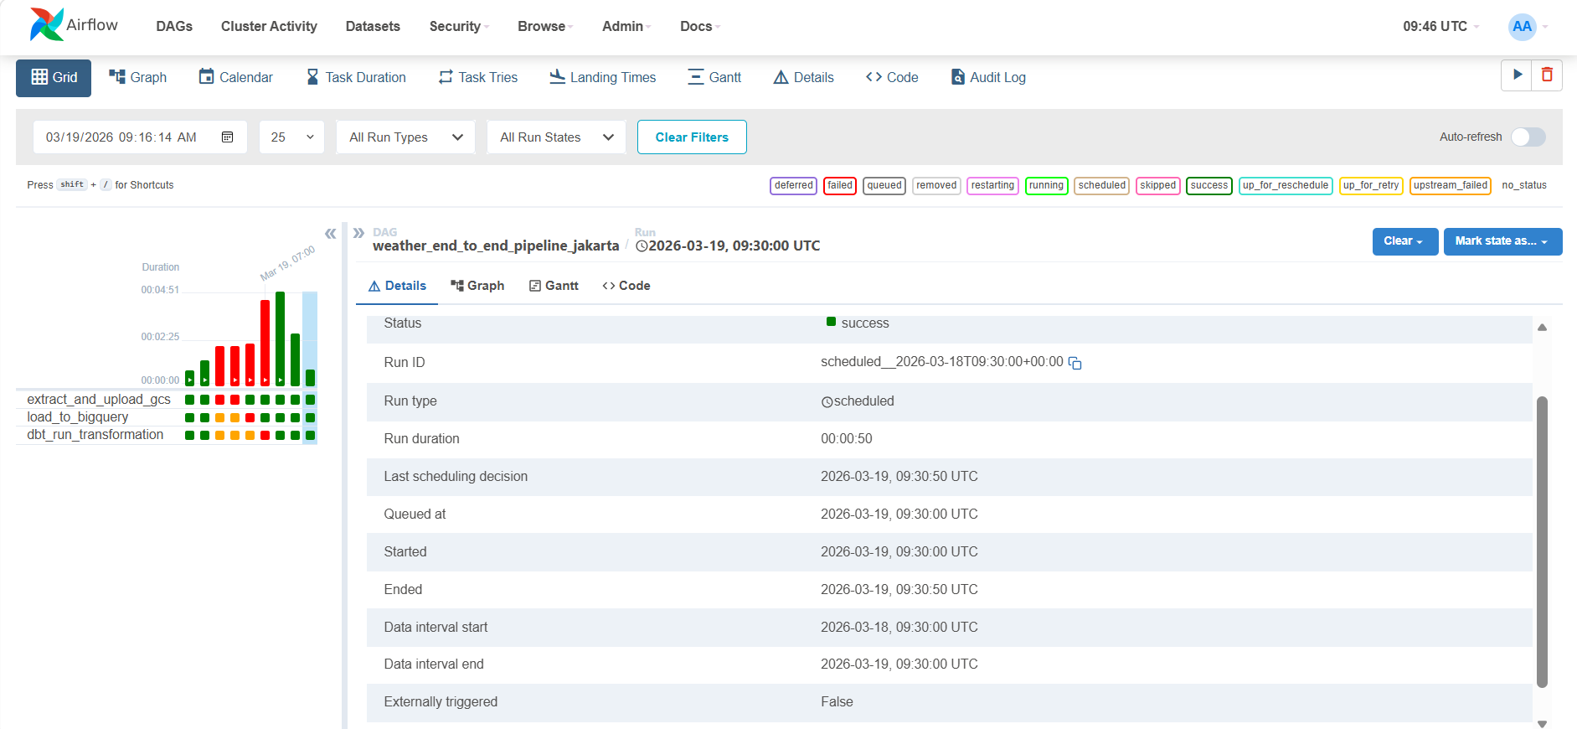Open the Grid view tab
The height and width of the screenshot is (729, 1577).
[54, 78]
